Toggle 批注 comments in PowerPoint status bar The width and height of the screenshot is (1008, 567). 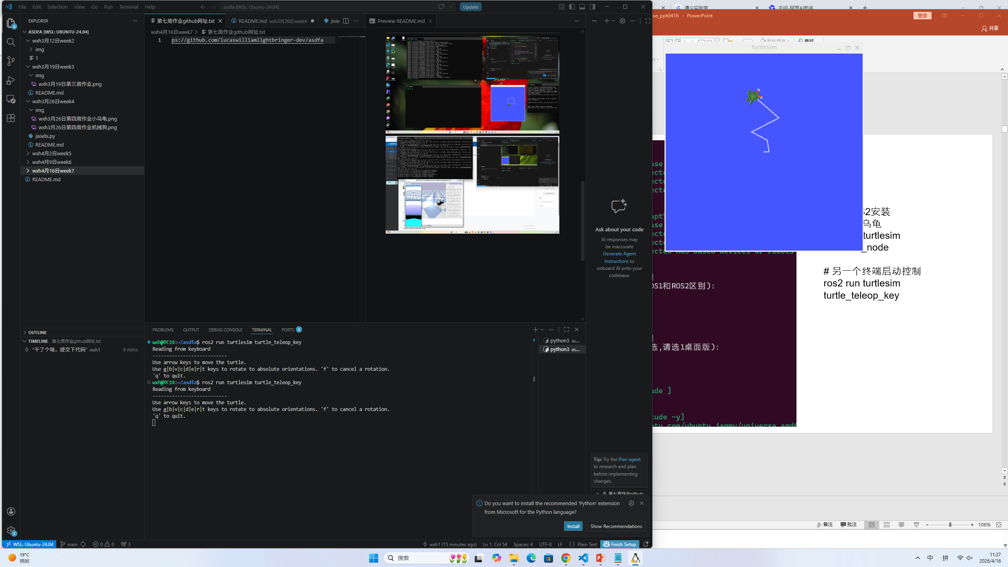(x=848, y=525)
